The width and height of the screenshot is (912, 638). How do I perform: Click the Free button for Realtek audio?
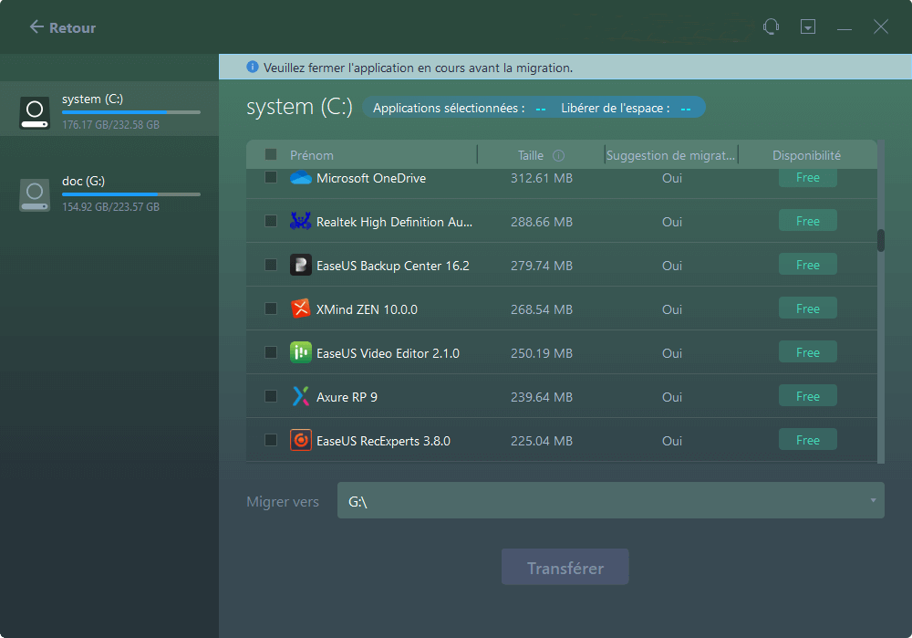[x=808, y=221]
